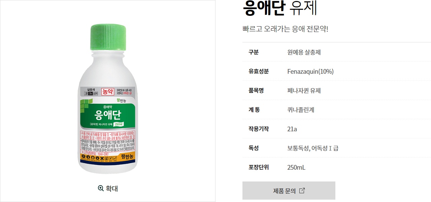This screenshot has height=202, width=431.
Task: Click the 확대 enlarge text link
Action: coord(112,189)
